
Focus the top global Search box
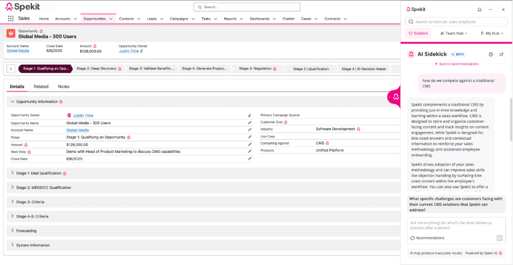(247, 7)
